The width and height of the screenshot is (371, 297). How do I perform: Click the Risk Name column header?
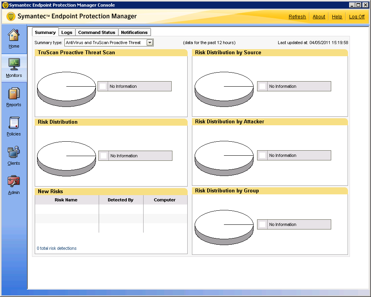pyautogui.click(x=66, y=200)
